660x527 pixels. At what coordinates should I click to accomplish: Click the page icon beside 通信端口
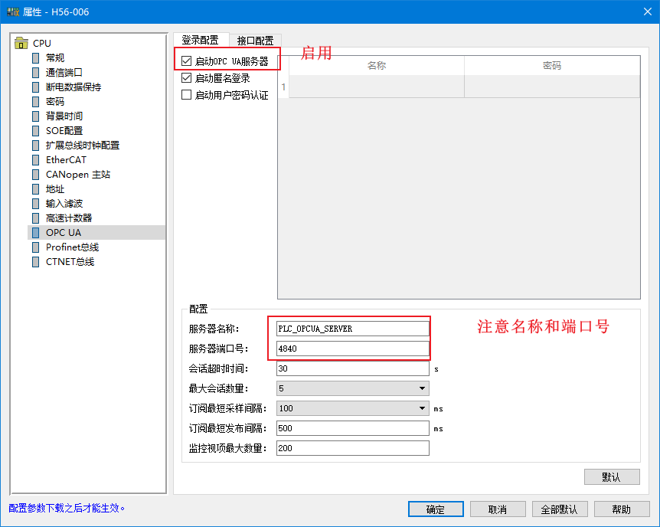point(36,73)
